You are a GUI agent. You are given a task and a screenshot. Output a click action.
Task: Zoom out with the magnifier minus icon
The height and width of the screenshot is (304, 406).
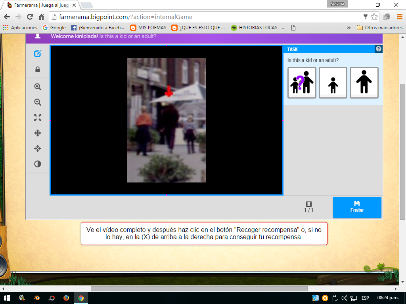point(38,102)
